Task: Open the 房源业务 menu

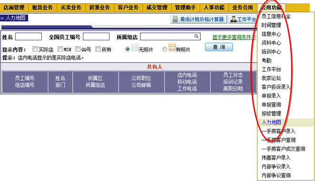Action: (x=99, y=8)
